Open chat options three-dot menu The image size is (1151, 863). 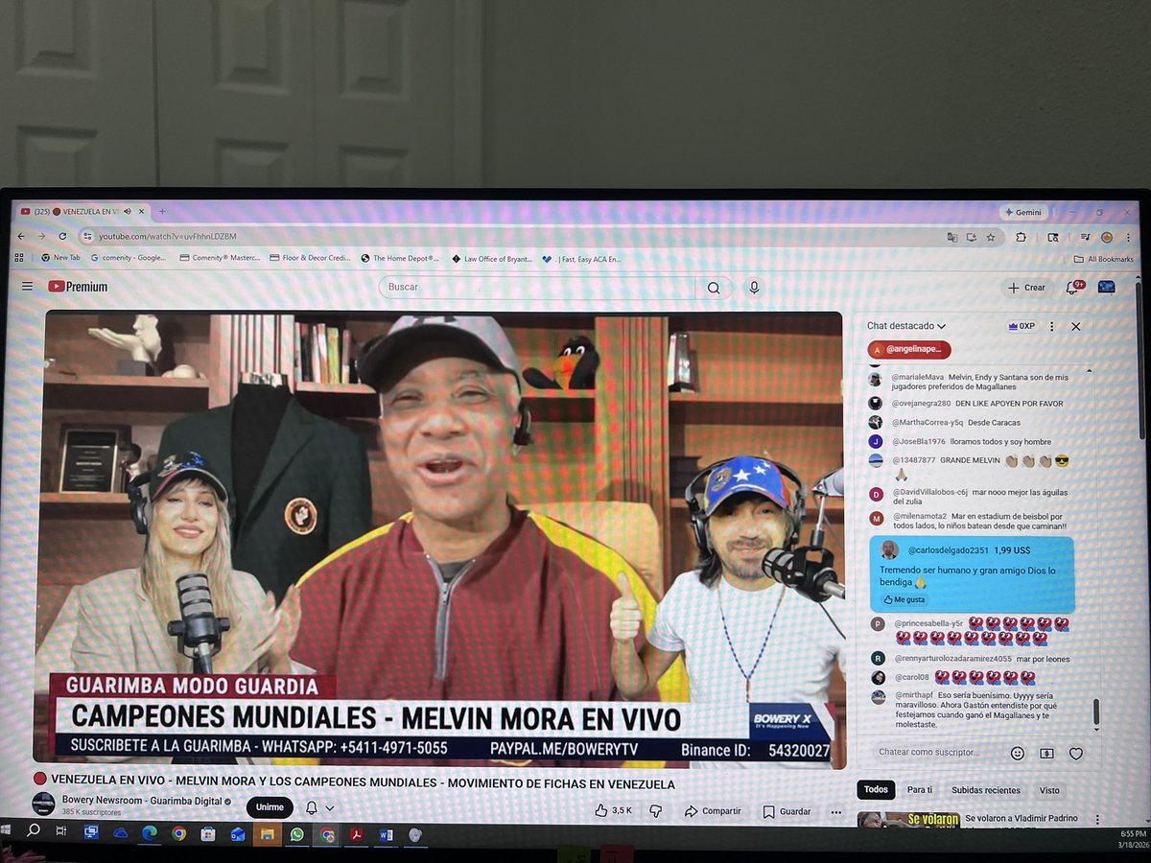pyautogui.click(x=1052, y=326)
